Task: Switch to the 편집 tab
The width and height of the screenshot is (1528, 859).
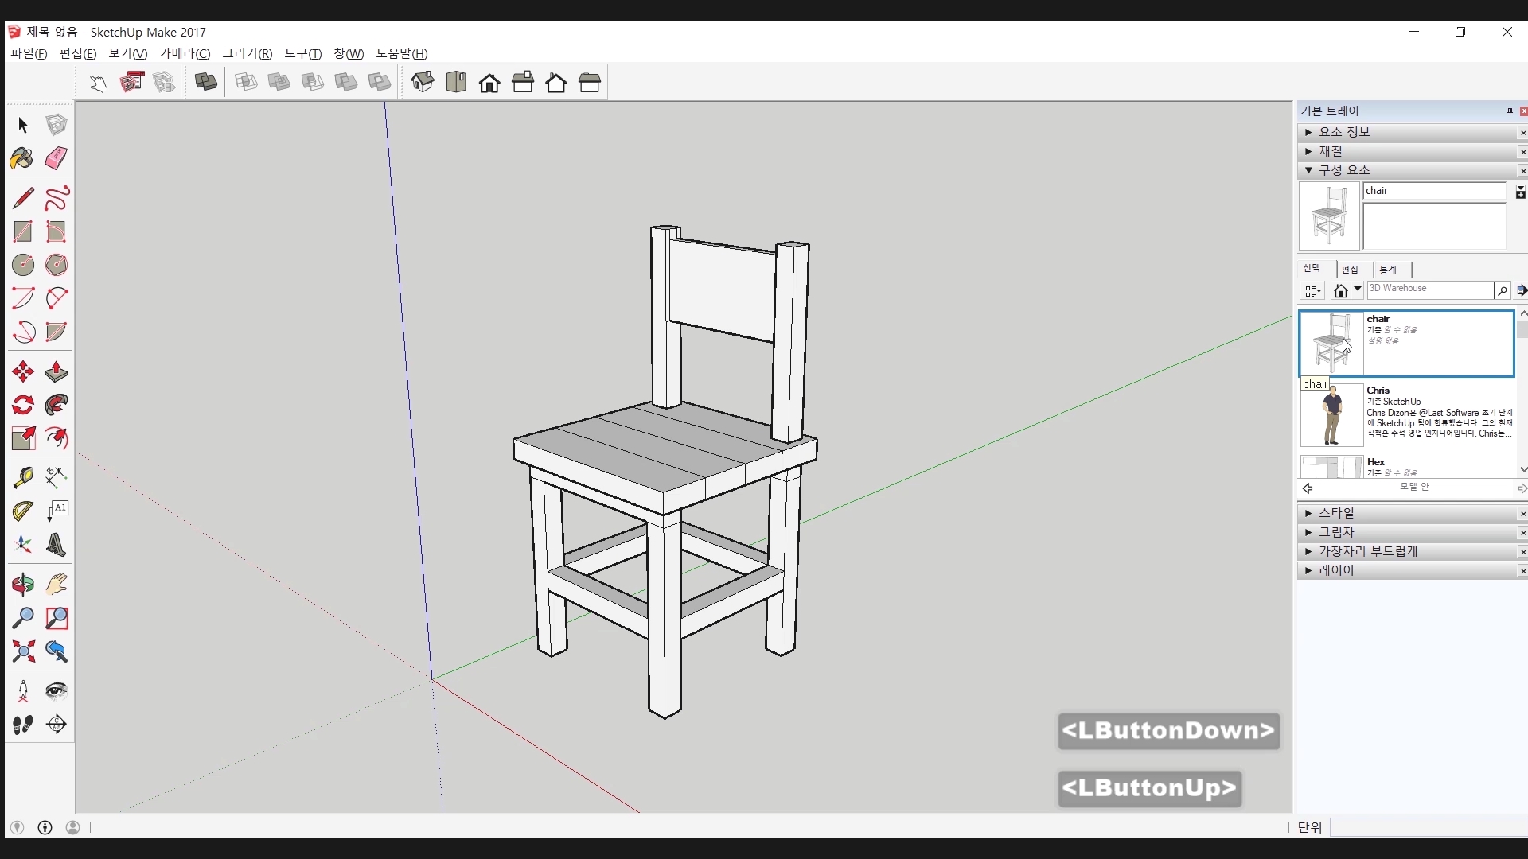Action: [x=1350, y=269]
